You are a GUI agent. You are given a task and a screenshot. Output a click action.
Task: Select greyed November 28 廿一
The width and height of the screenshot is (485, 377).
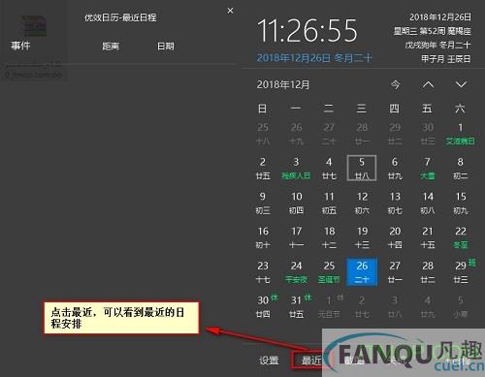point(362,134)
